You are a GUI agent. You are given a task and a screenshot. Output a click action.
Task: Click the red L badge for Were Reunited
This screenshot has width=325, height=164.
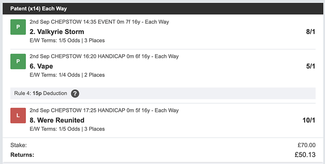(x=18, y=116)
